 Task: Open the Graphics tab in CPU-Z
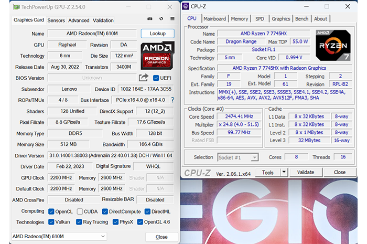pyautogui.click(x=281, y=19)
